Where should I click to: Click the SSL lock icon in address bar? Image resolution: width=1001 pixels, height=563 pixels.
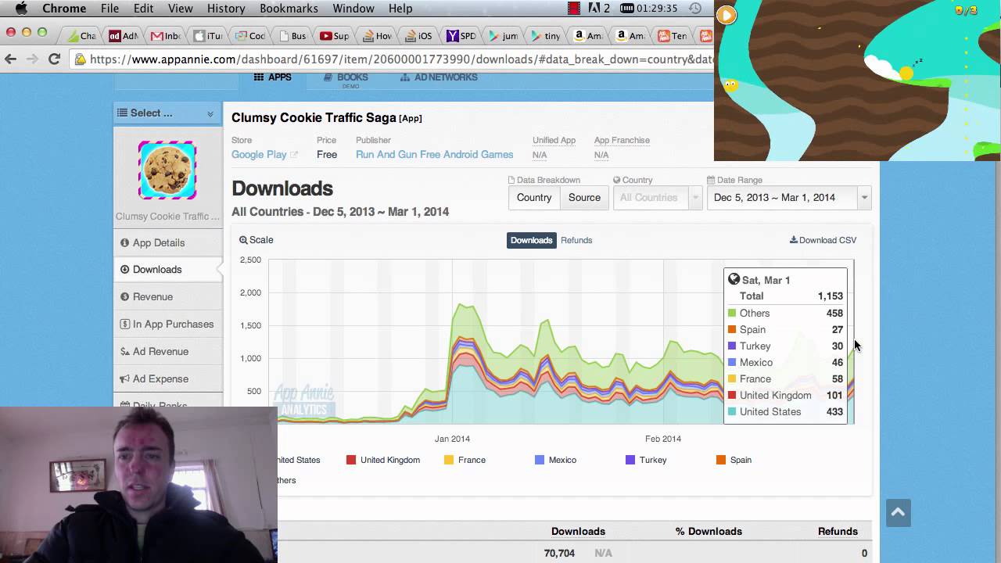[x=80, y=59]
